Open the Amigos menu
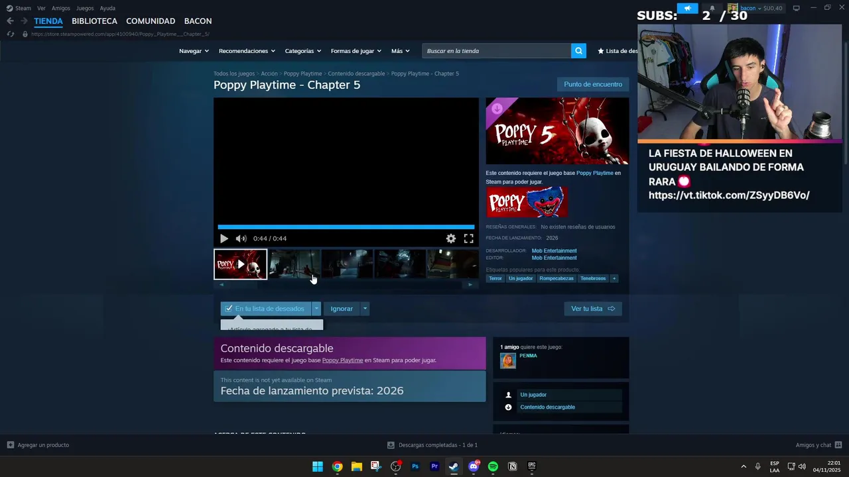849x477 pixels. point(61,8)
